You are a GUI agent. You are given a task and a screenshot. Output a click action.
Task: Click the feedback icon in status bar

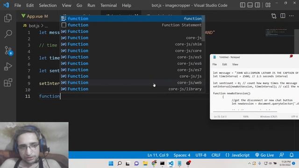coord(281,155)
